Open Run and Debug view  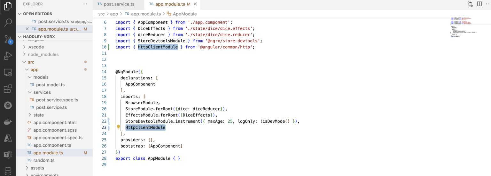pyautogui.click(x=8, y=56)
